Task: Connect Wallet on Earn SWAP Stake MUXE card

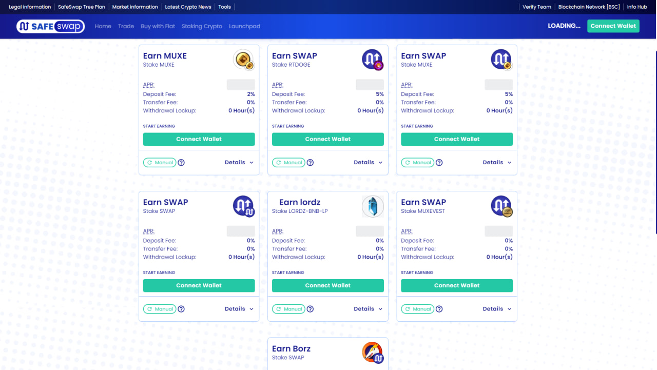Action: [457, 139]
